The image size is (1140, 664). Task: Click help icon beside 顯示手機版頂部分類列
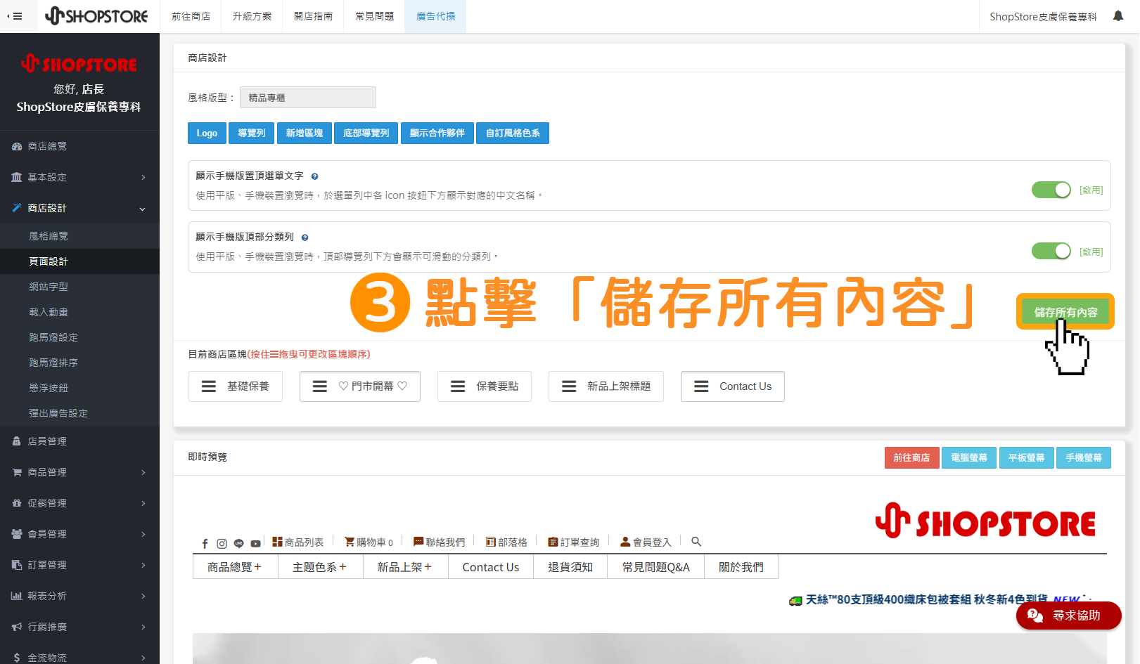(x=305, y=237)
